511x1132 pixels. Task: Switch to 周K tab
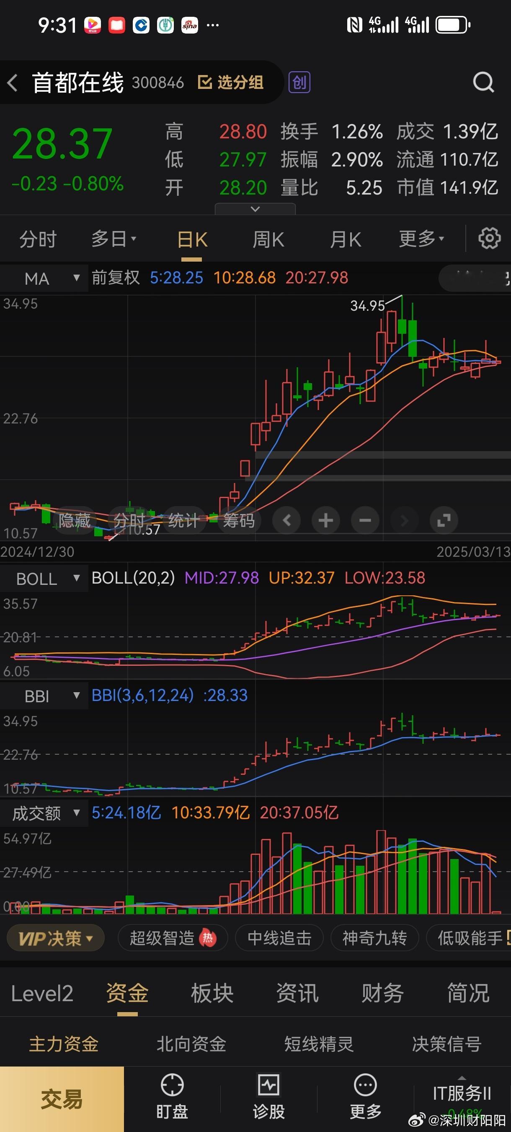[x=268, y=240]
